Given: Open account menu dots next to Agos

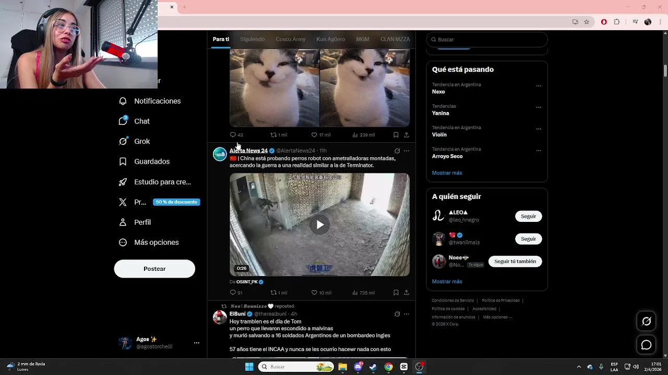Looking at the screenshot, I should 197,343.
